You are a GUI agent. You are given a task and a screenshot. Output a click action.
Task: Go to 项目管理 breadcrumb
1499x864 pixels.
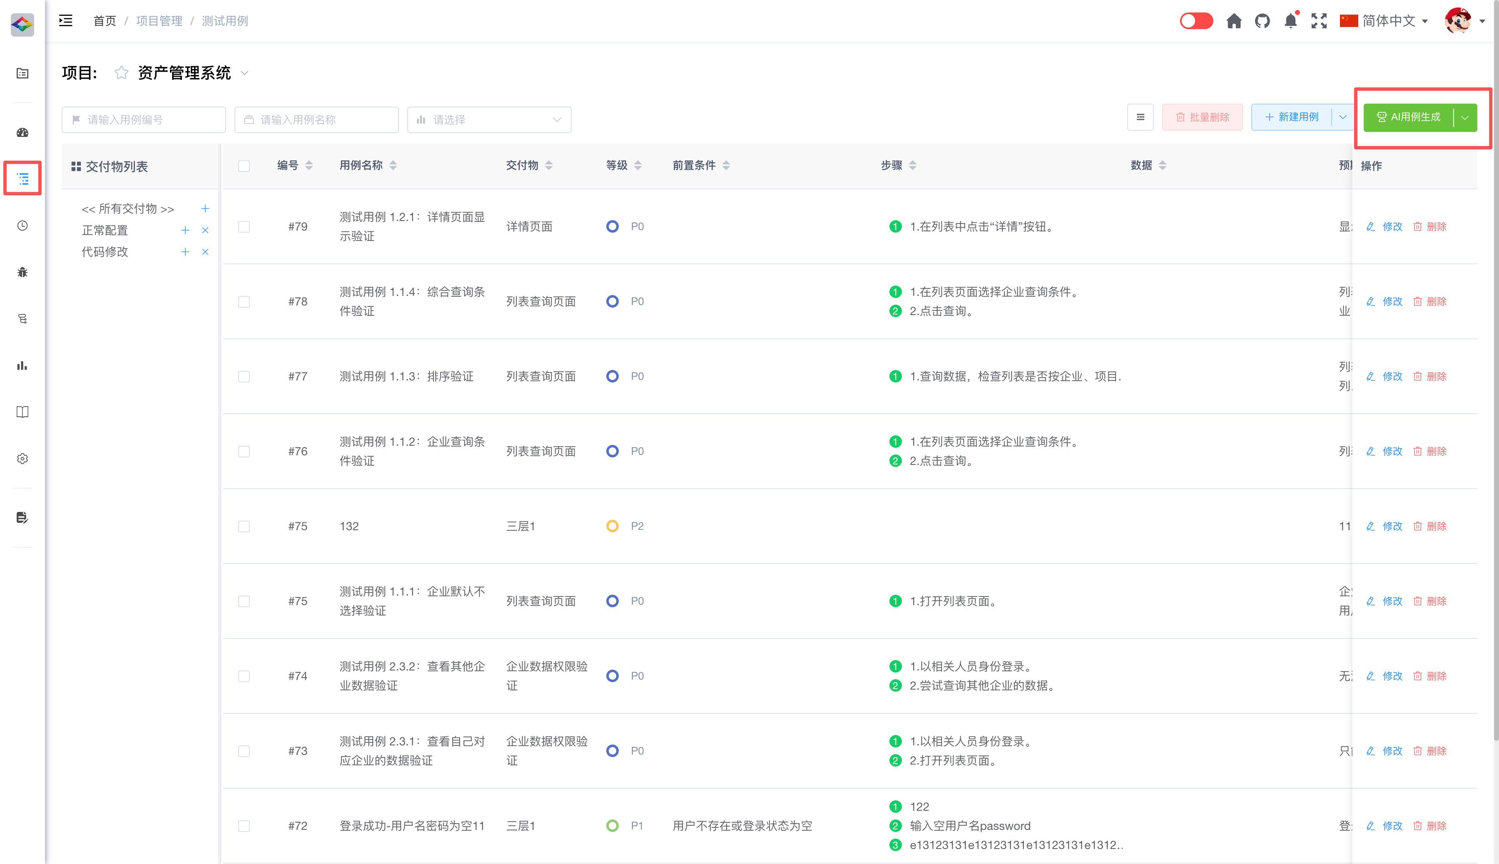point(159,21)
